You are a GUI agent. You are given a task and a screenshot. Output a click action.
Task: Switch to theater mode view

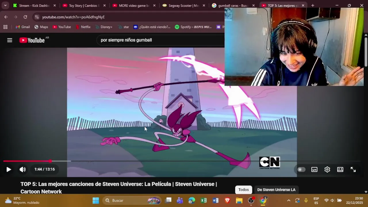340,170
